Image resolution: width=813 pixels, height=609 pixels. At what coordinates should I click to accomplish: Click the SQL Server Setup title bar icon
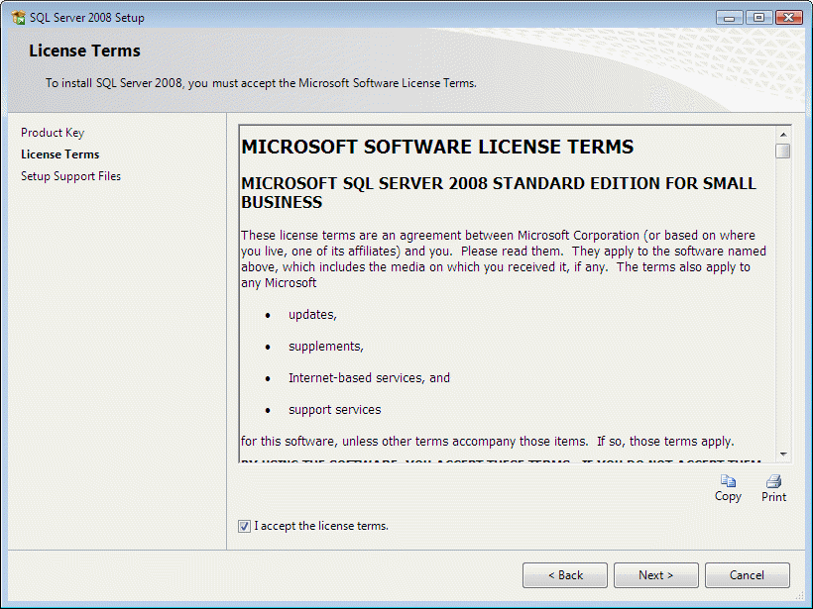coord(18,17)
